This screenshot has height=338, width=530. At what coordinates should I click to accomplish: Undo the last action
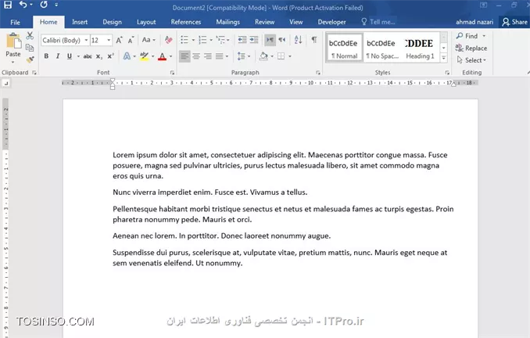tap(23, 5)
